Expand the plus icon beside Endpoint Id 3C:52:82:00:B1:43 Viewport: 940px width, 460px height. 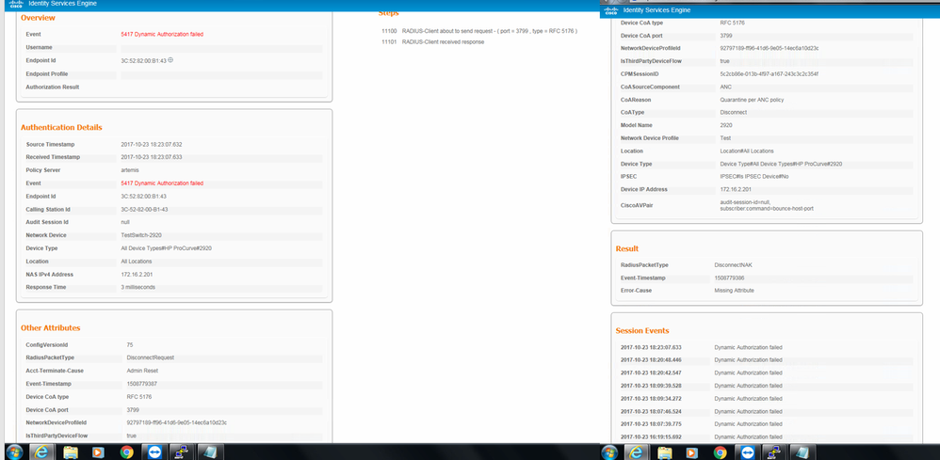(170, 60)
